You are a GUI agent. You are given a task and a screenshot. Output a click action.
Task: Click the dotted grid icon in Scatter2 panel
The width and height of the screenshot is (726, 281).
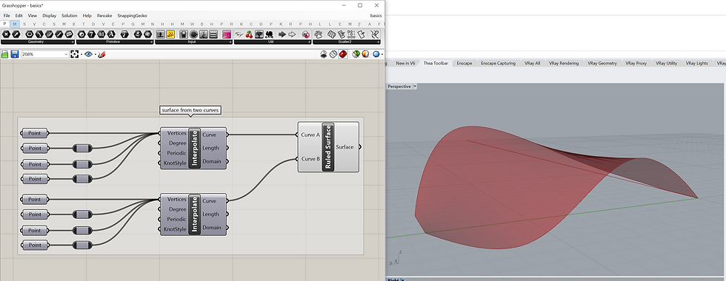click(350, 34)
